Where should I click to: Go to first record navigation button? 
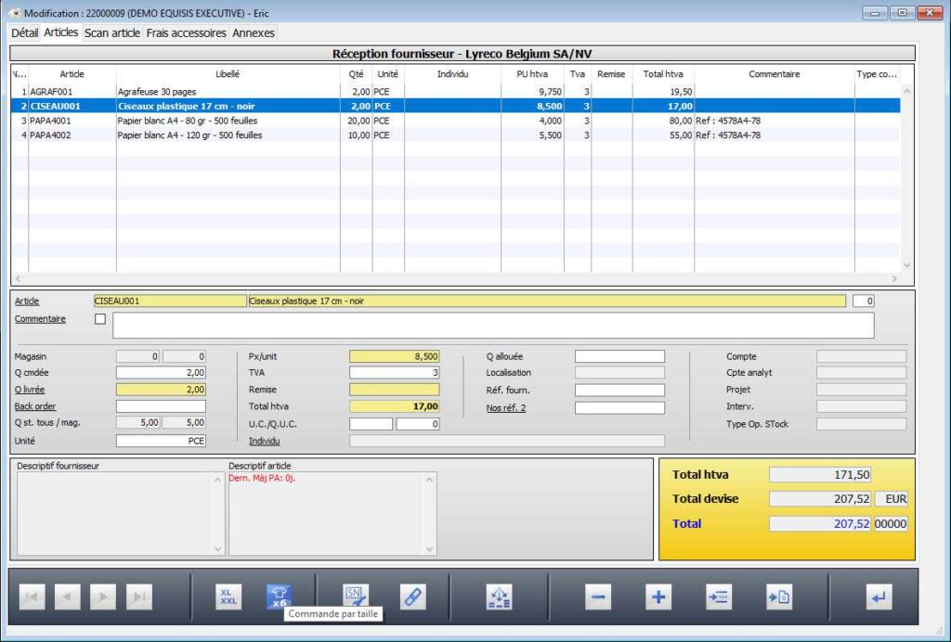click(x=33, y=597)
